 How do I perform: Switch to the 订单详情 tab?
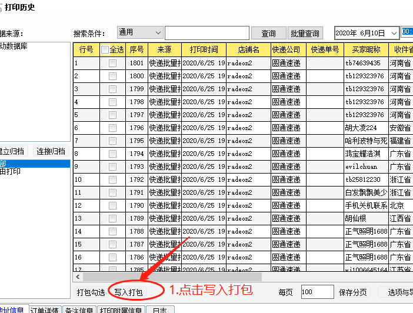(44, 309)
